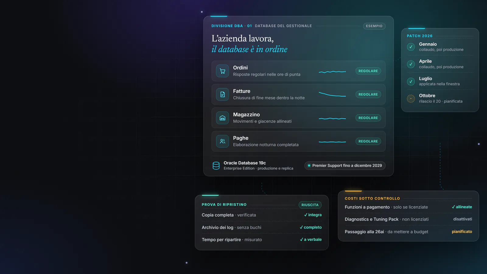Image resolution: width=487 pixels, height=274 pixels.
Task: Toggle the Luglio patch checkmark circle
Action: click(x=411, y=82)
